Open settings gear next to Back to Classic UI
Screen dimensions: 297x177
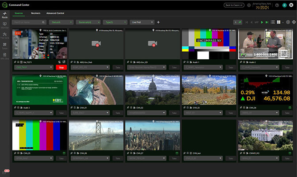pos(249,5)
